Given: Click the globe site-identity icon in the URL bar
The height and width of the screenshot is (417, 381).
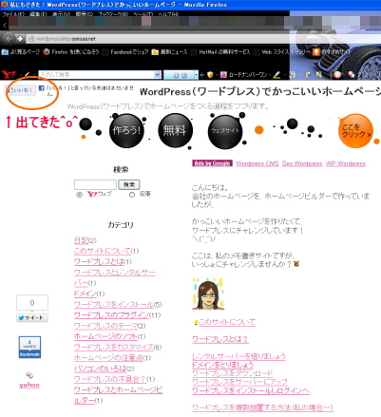Looking at the screenshot, I should (31, 39).
